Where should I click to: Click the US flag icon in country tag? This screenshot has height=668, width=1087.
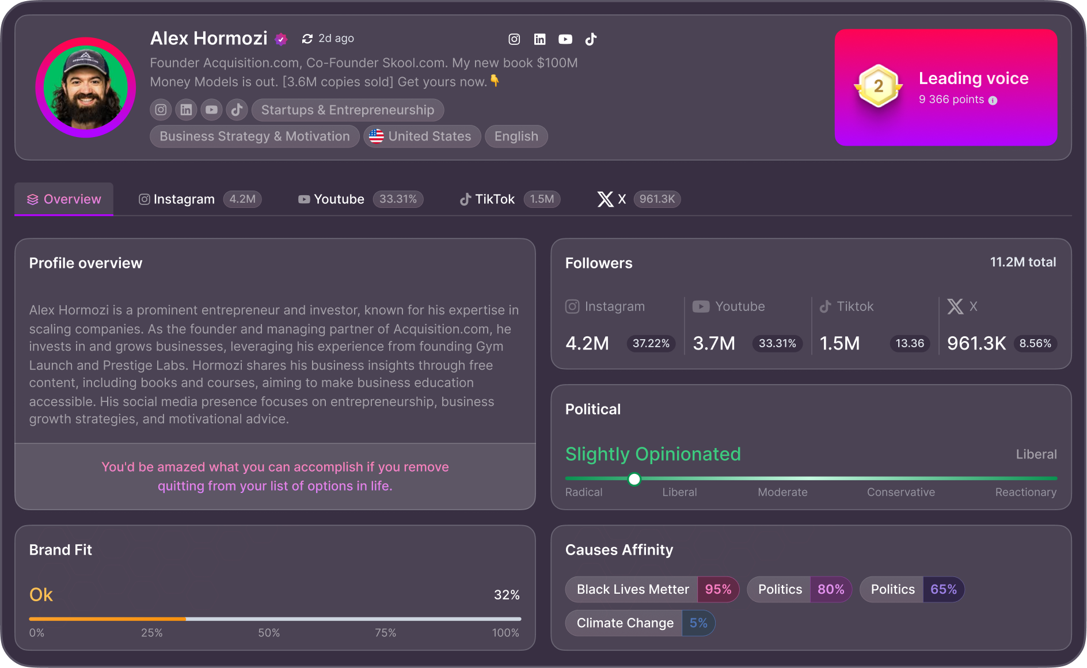(377, 136)
